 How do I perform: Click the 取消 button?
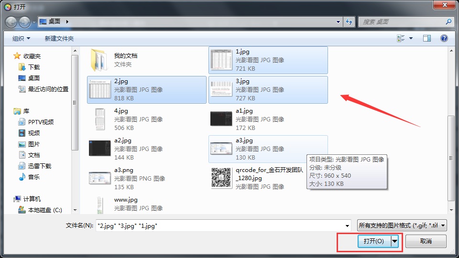[x=426, y=241]
